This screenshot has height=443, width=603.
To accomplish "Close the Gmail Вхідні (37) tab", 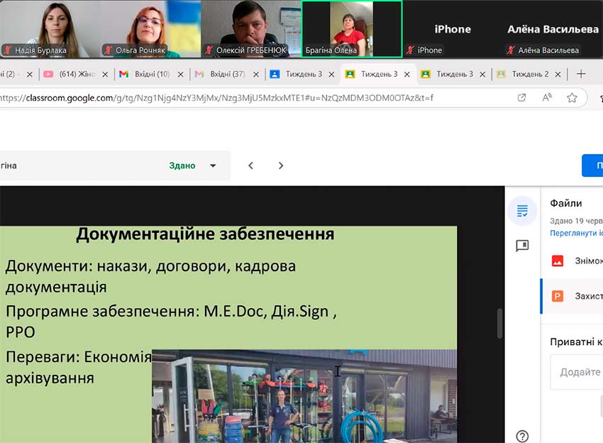I will click(256, 74).
